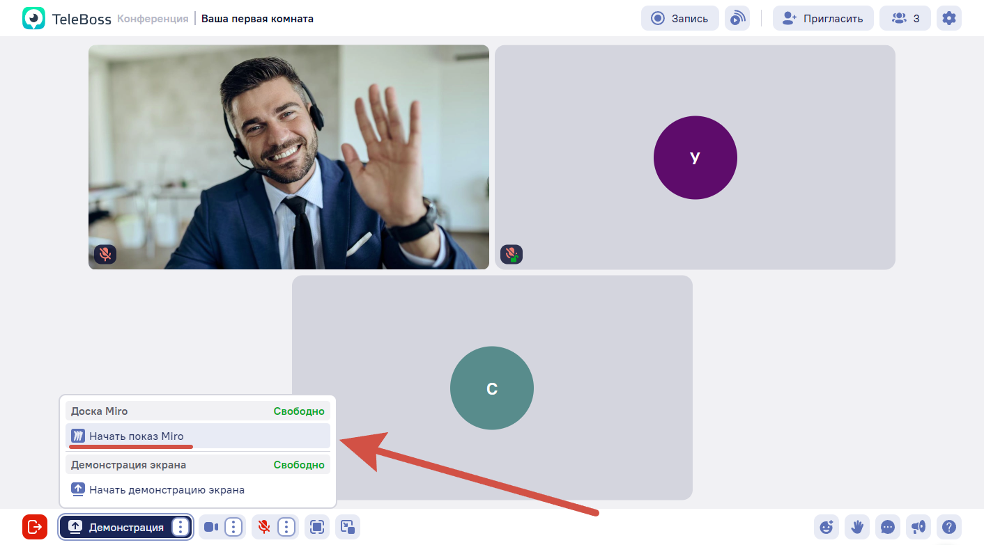The image size is (984, 545).
Task: Expand the camera options three-dot menu
Action: [234, 527]
